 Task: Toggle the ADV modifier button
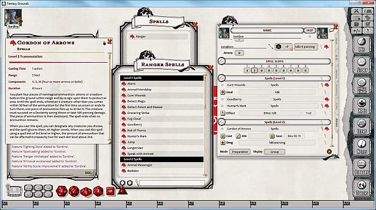[29, 188]
